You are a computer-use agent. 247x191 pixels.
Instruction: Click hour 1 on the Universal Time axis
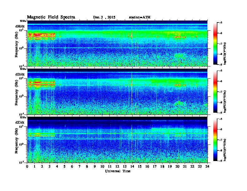35,166
